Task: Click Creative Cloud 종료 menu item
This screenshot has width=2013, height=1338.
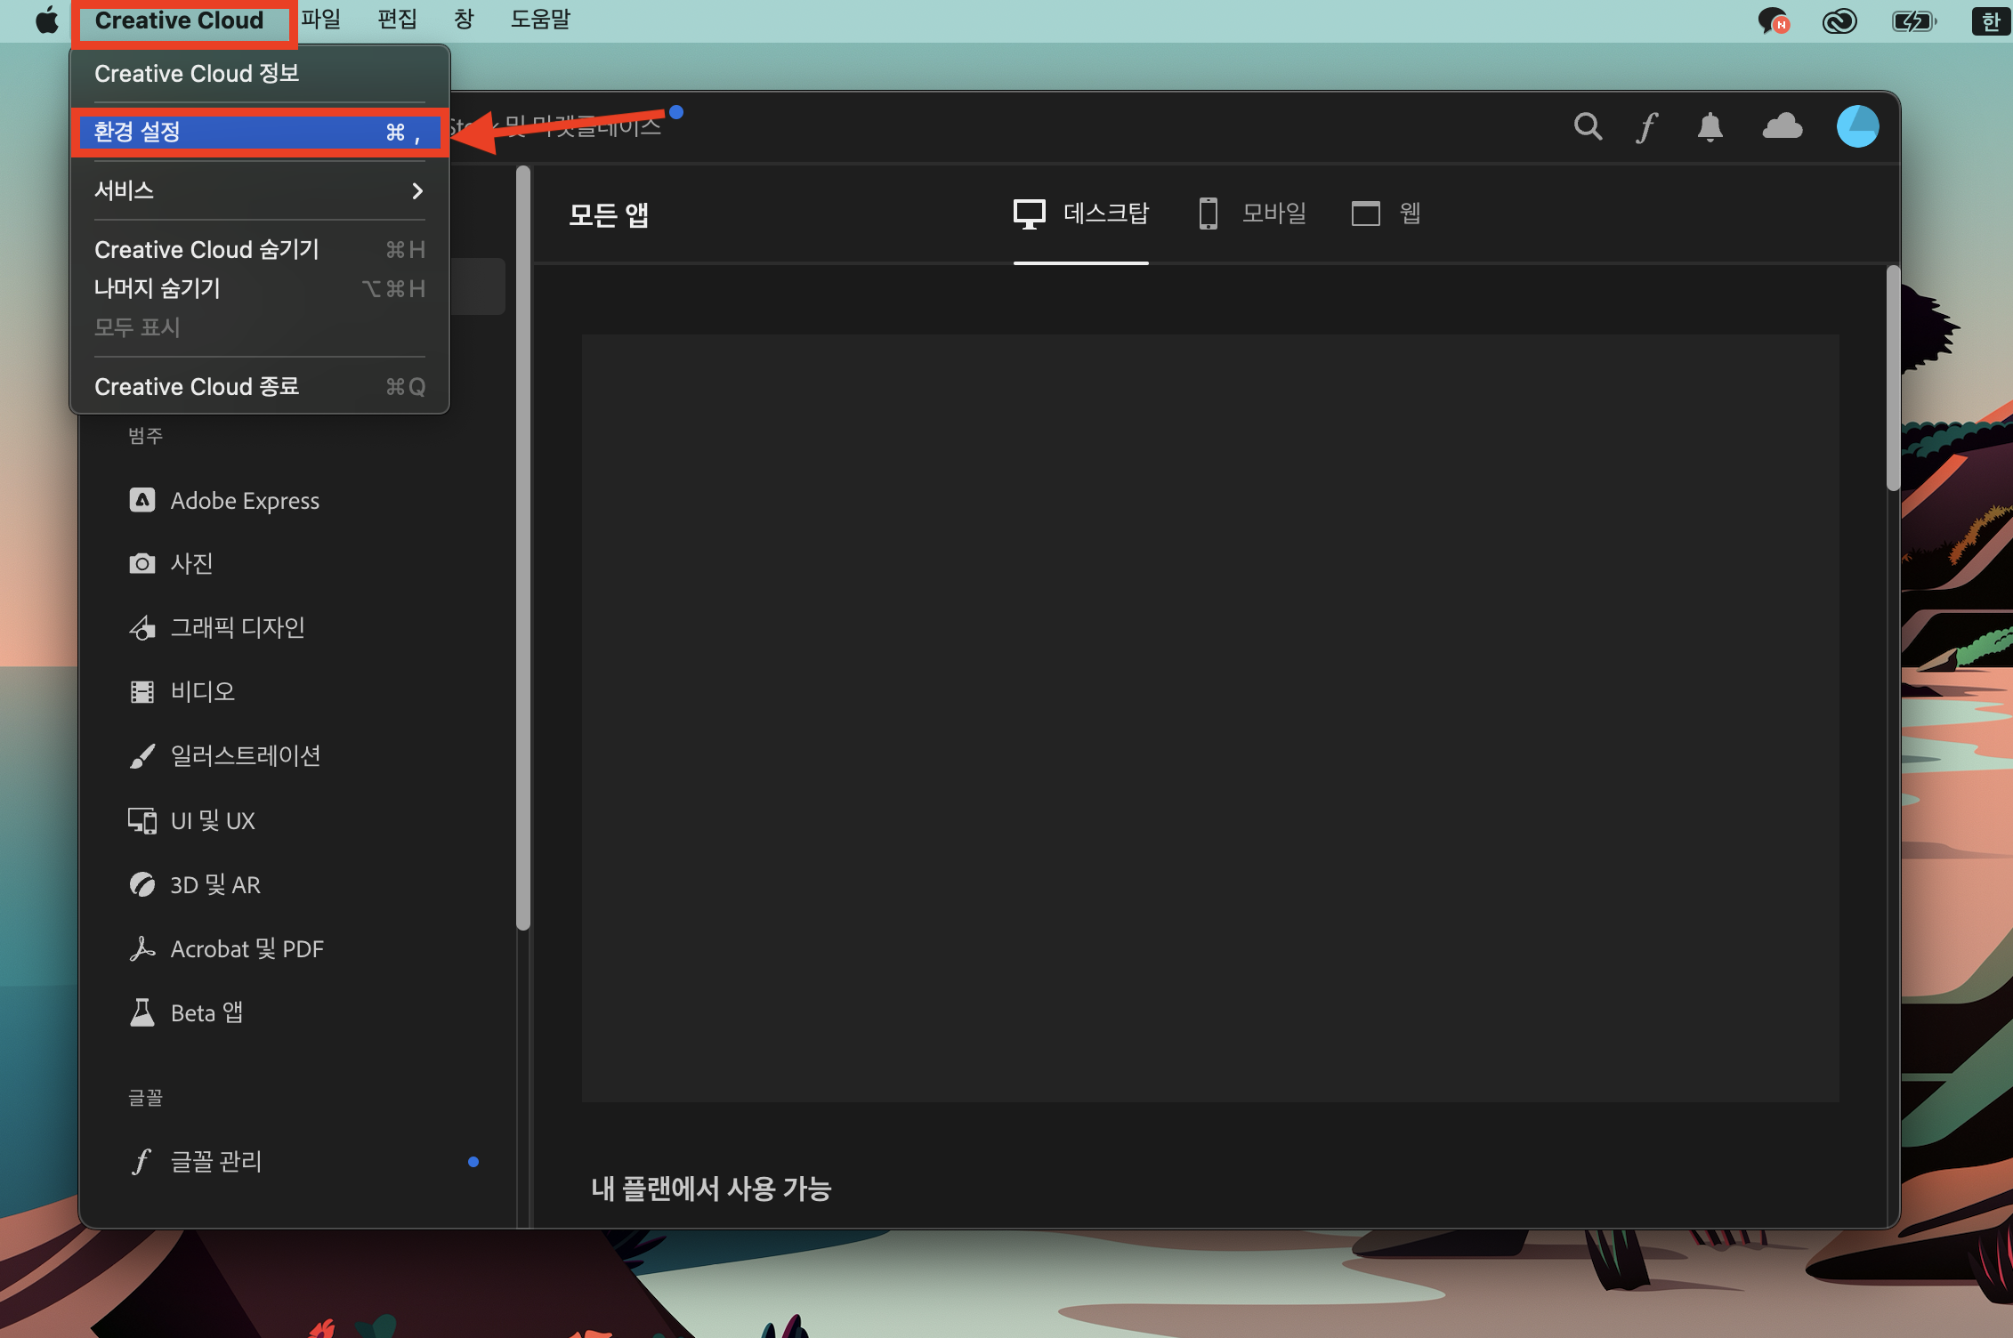Action: [197, 387]
